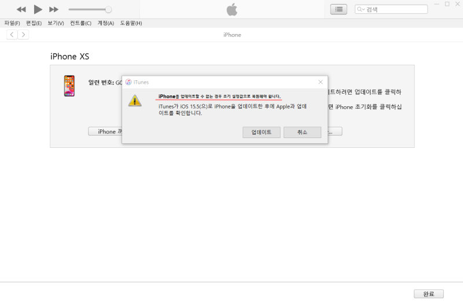The width and height of the screenshot is (463, 305).
Task: Click the 취소 button in the dialog
Action: tap(302, 132)
